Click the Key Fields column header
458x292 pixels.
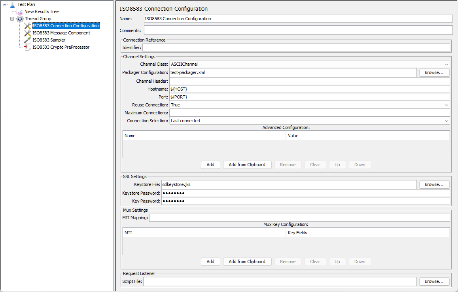[x=367, y=233]
